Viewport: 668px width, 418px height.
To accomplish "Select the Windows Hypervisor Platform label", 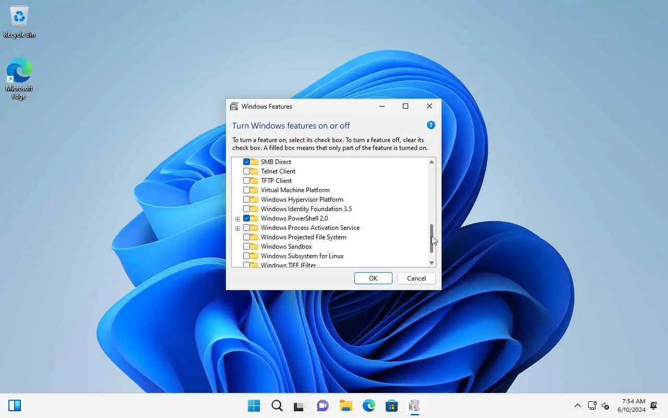I will pos(302,200).
